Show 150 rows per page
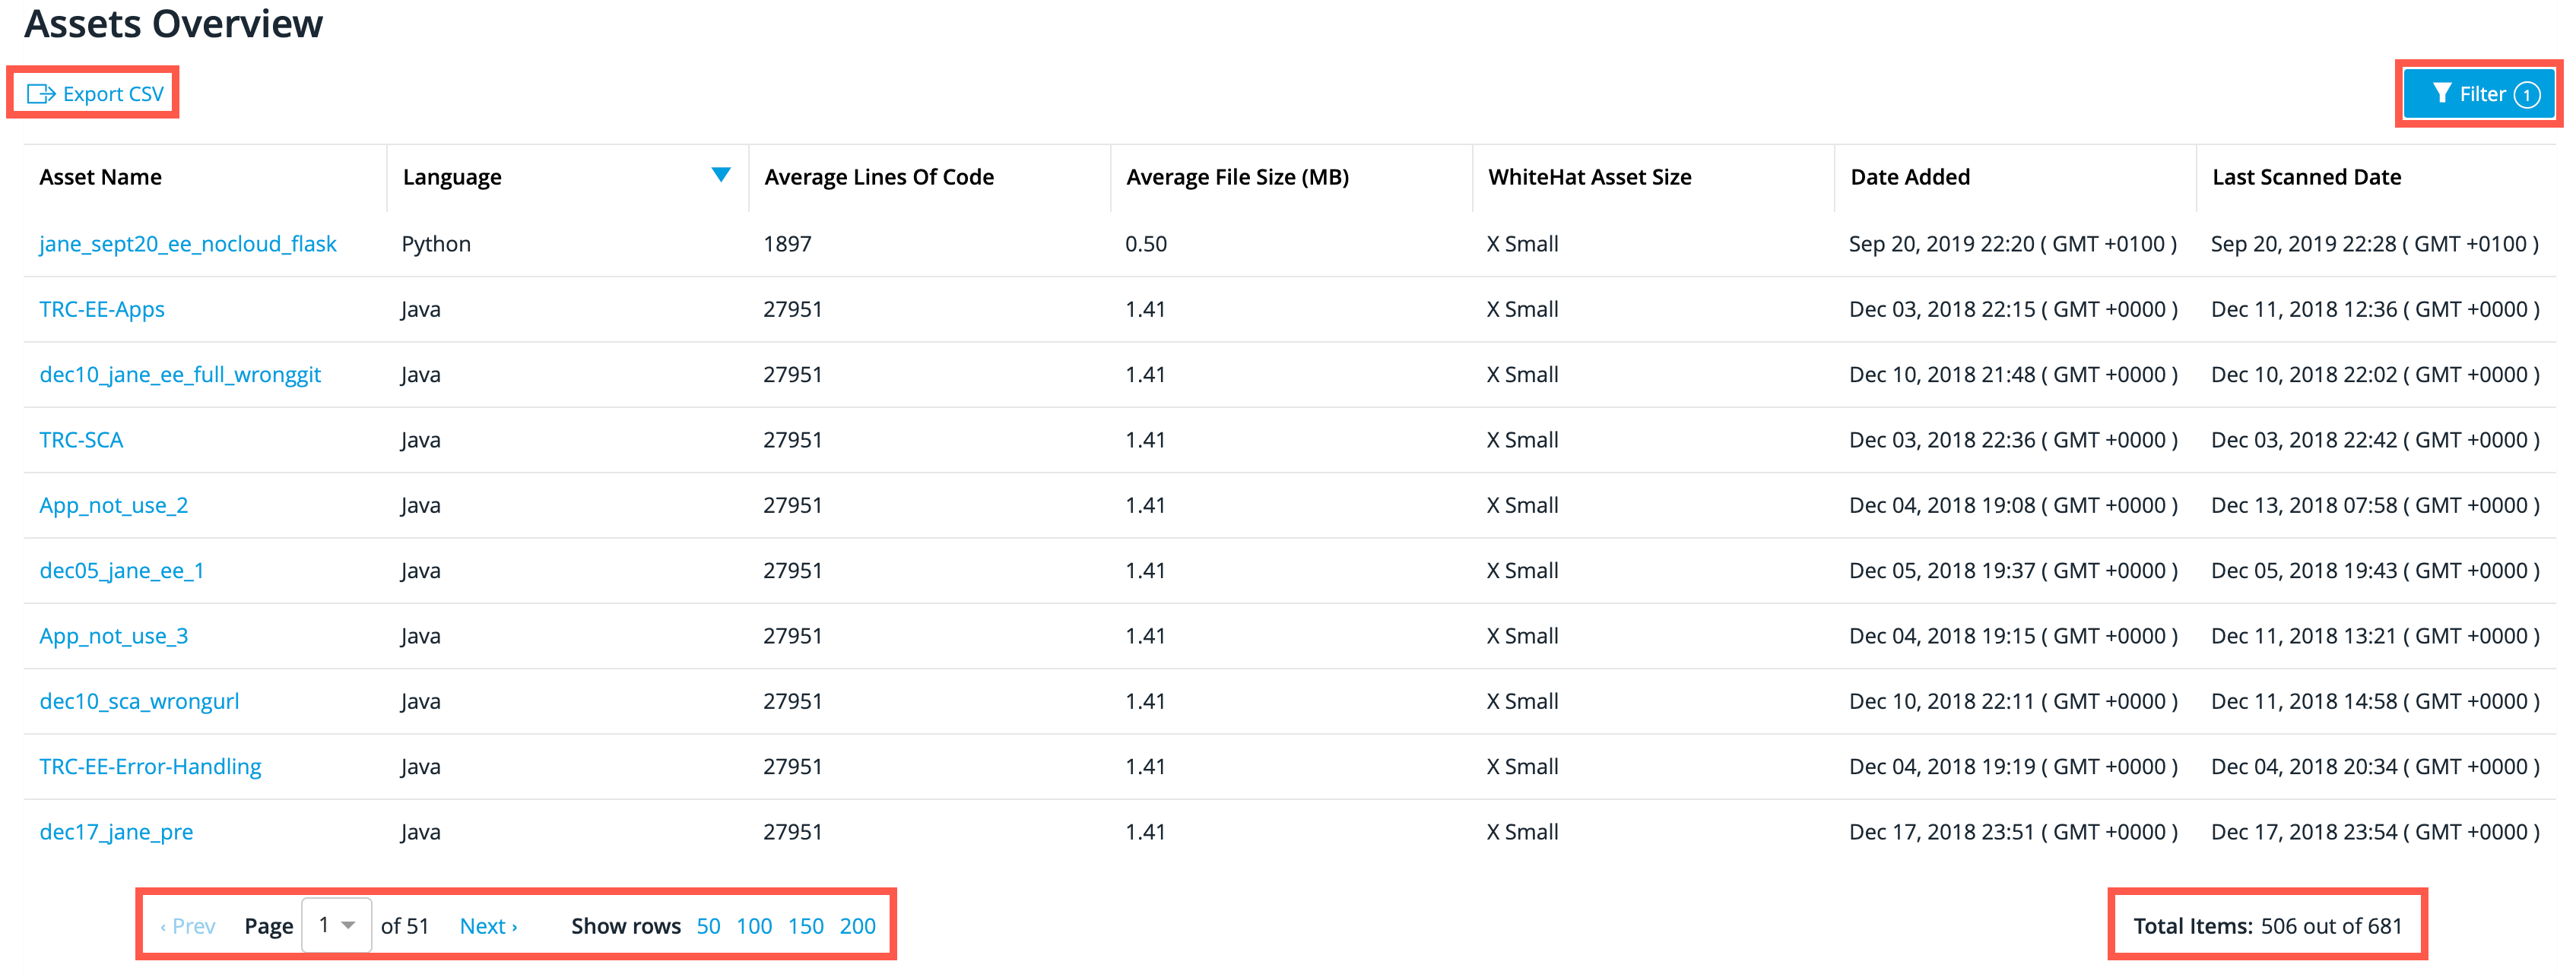 click(x=806, y=926)
